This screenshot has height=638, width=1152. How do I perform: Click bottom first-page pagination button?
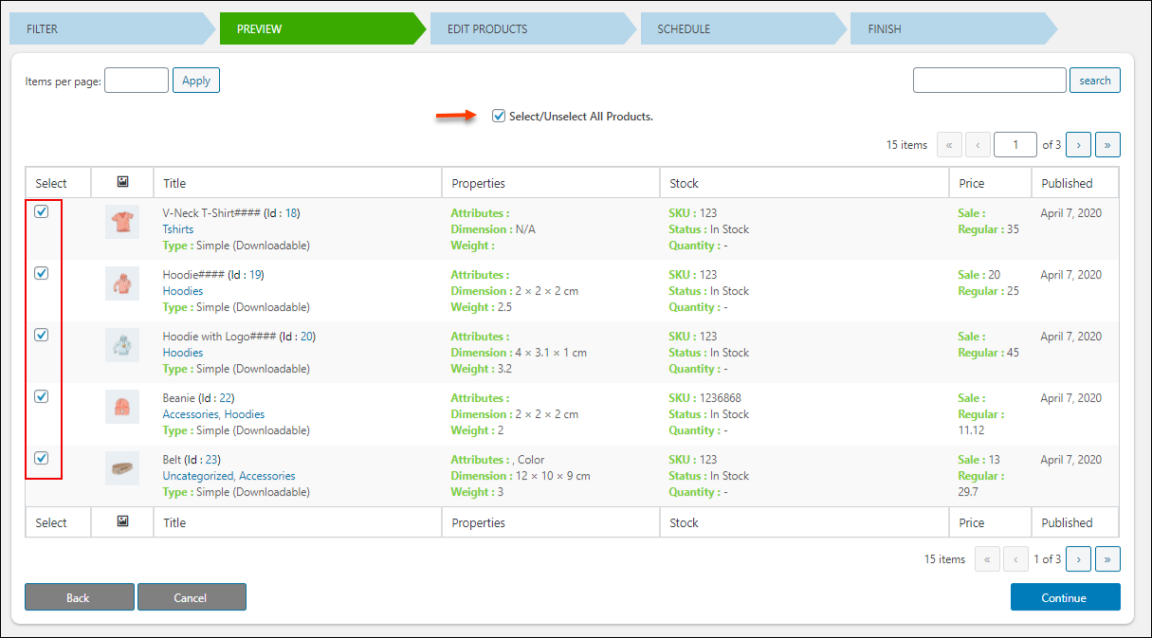click(987, 559)
